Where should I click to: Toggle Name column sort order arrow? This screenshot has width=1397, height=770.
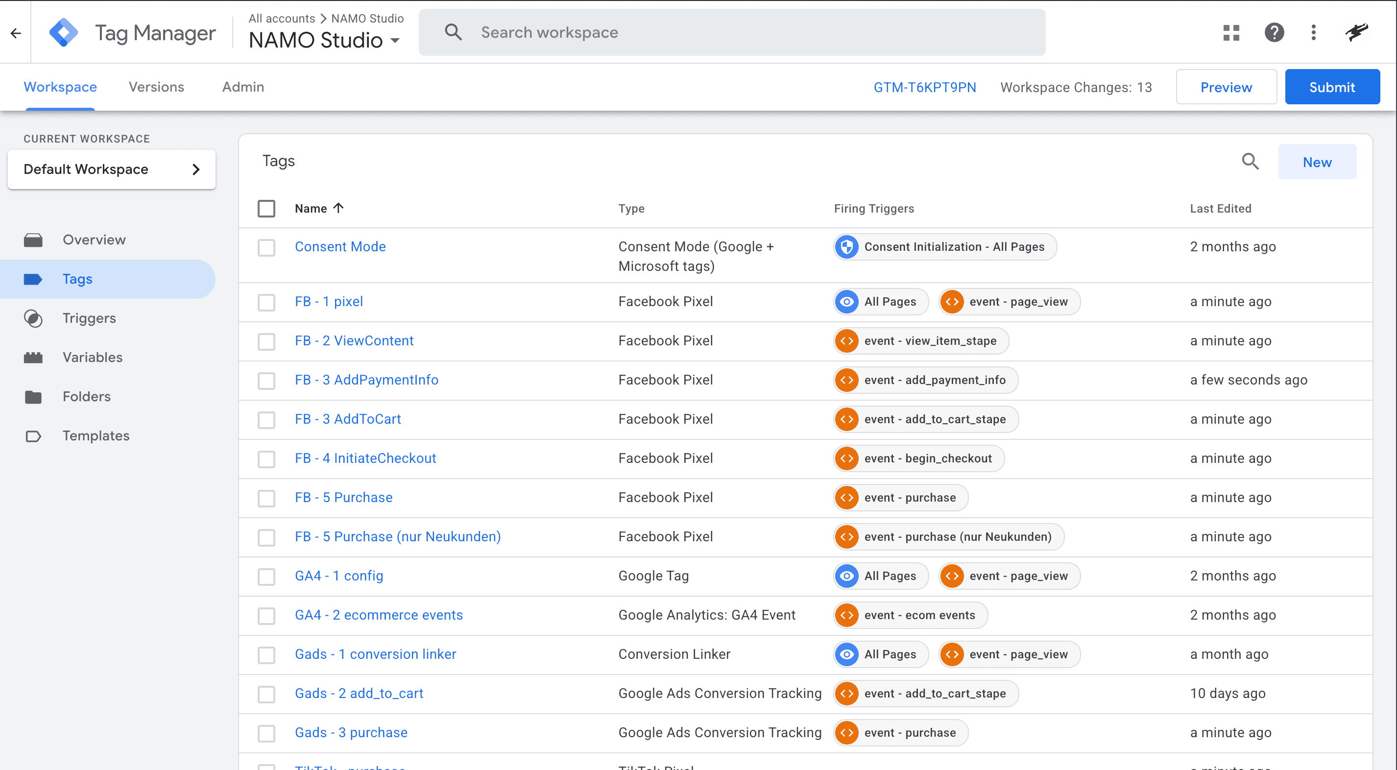[338, 208]
